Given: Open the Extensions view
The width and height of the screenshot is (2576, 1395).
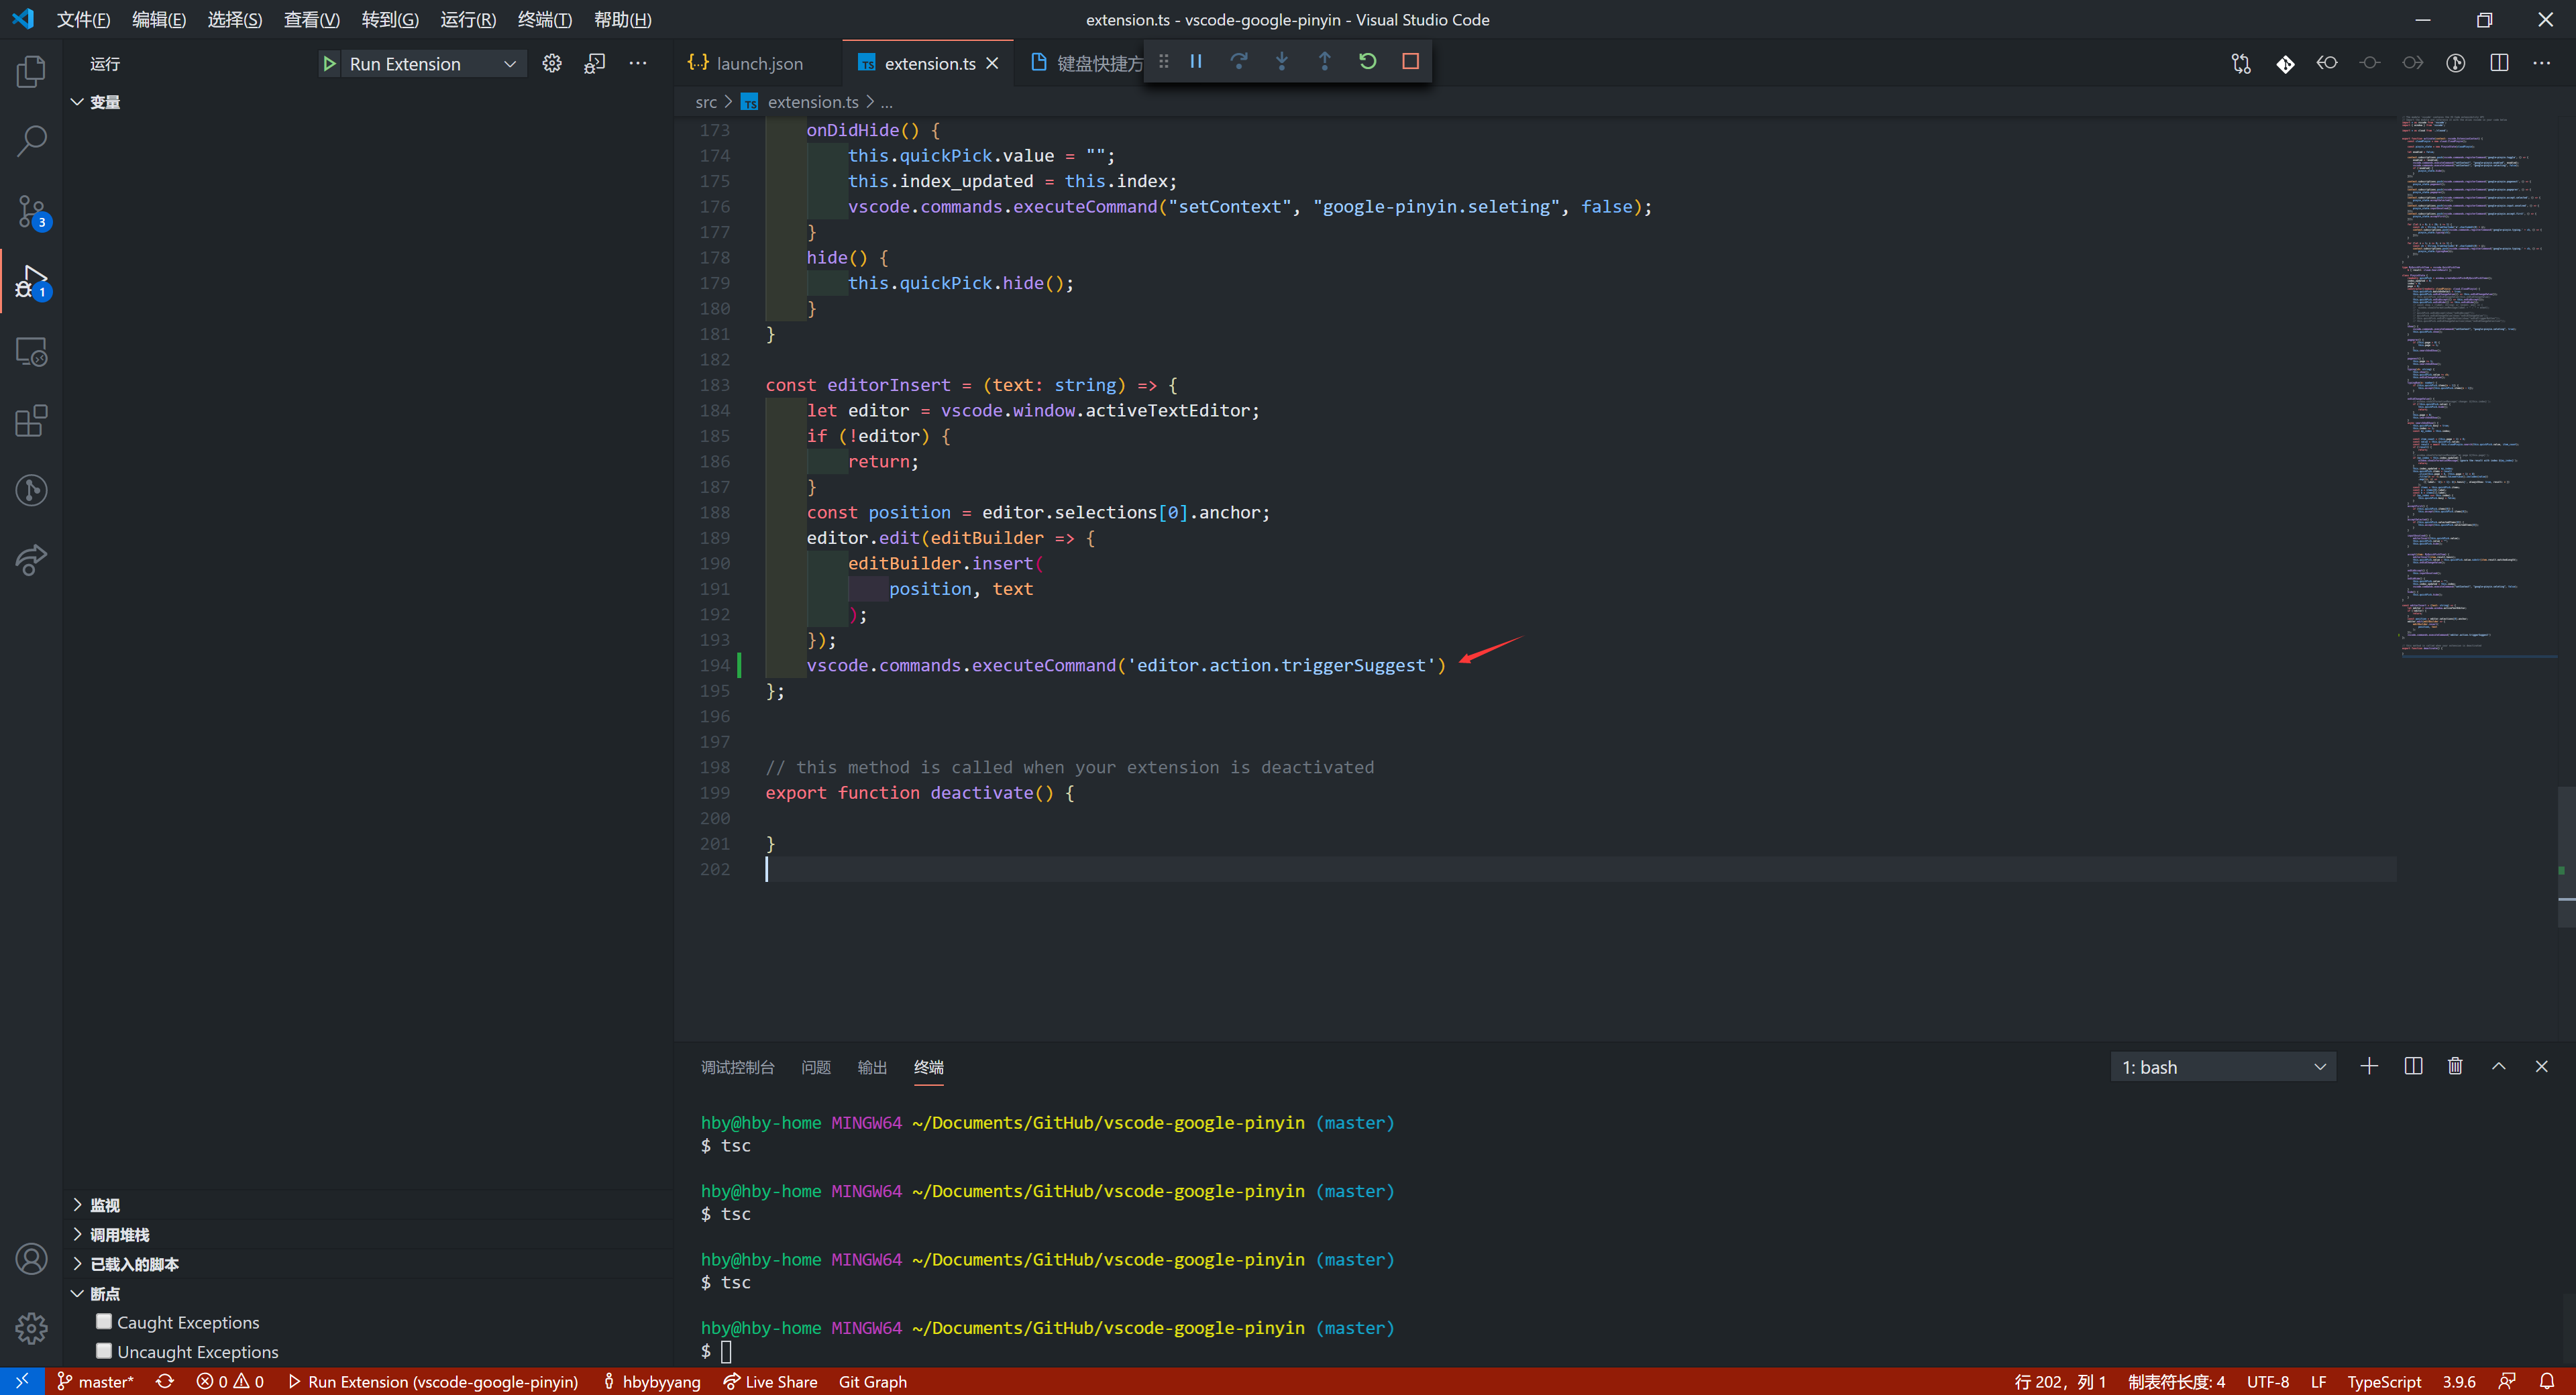Looking at the screenshot, I should [x=31, y=420].
